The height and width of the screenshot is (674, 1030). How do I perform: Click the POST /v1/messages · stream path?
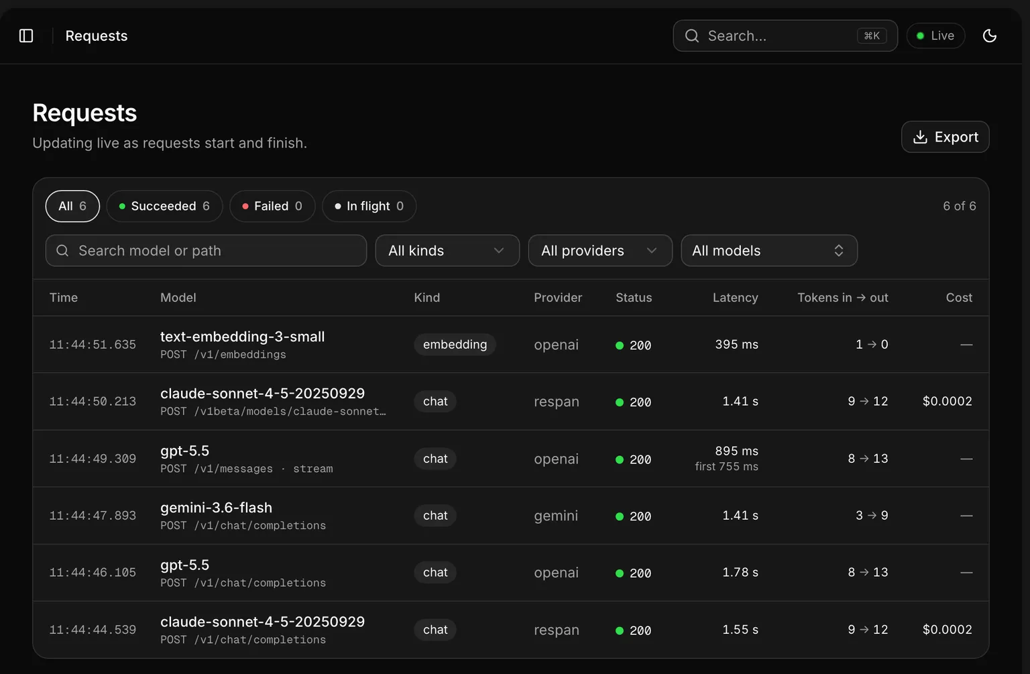tap(246, 469)
